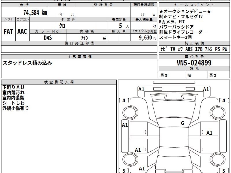Click the 諸元 header
The image size is (231, 173).
194,68
